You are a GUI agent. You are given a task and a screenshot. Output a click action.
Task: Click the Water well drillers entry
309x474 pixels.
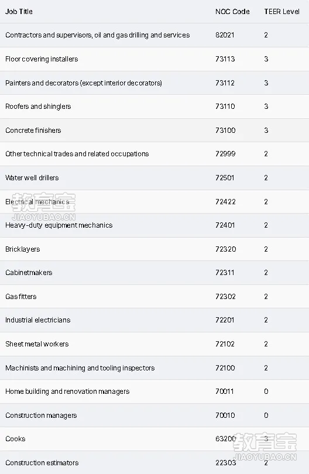[32, 178]
